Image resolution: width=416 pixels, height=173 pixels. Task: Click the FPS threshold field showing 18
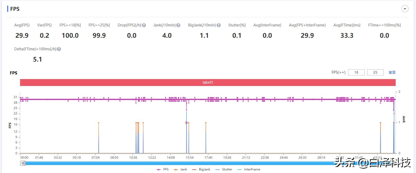click(x=356, y=72)
